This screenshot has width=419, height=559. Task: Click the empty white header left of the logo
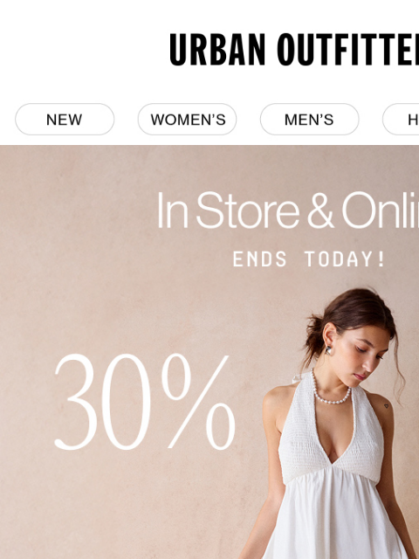click(84, 49)
